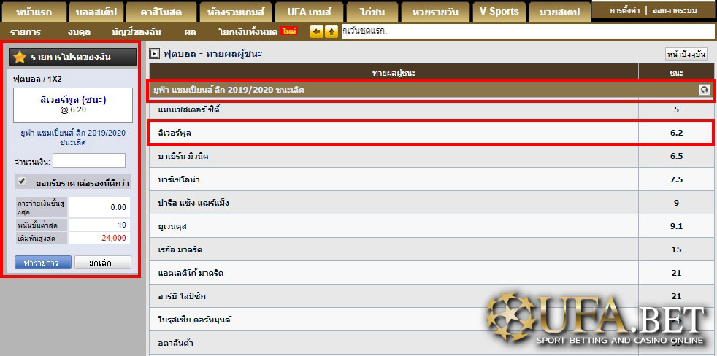Screen dimensions: 717x356
Task: Click the บาเยิร์น มิวนิค team name
Action: coord(183,156)
